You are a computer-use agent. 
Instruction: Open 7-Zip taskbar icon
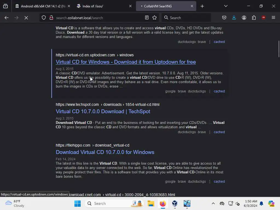187,203
